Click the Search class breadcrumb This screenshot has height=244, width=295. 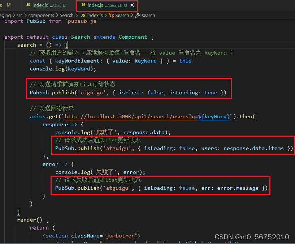pyautogui.click(x=122, y=16)
